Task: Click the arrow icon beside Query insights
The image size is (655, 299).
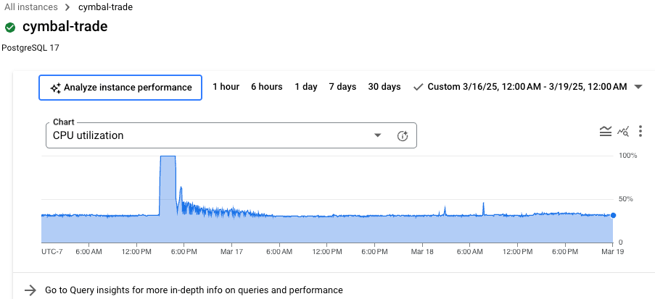Action: point(30,290)
